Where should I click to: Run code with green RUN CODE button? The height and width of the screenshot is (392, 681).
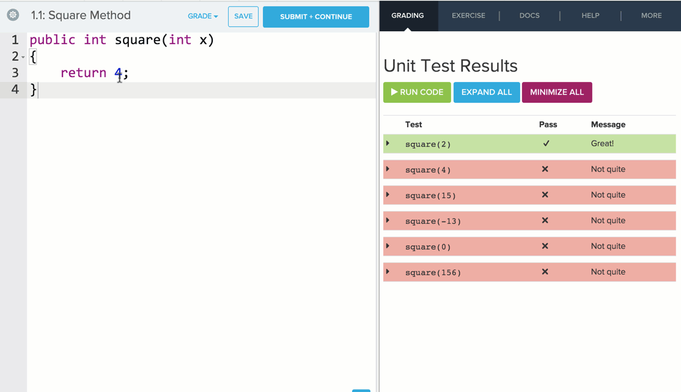coord(417,92)
